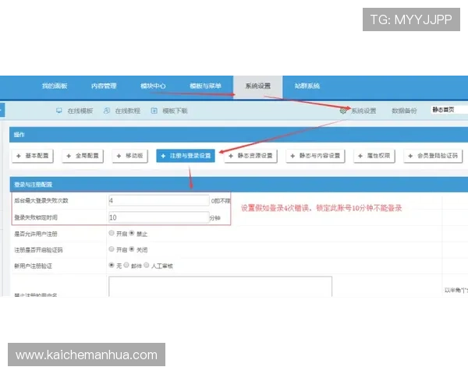Click the gear icon beside 系统设置
The image size is (468, 374).
point(343,111)
